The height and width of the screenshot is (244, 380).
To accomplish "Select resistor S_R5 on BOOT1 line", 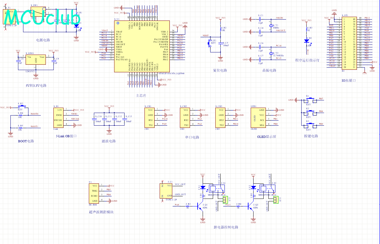I will click(x=20, y=128).
